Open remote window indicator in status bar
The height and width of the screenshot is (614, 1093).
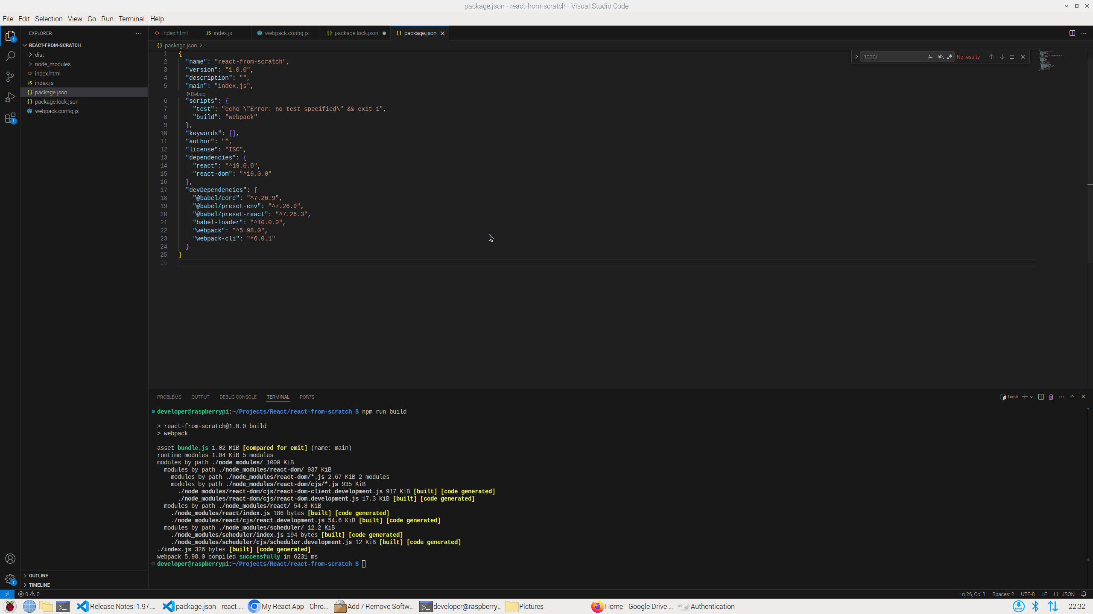click(x=7, y=594)
